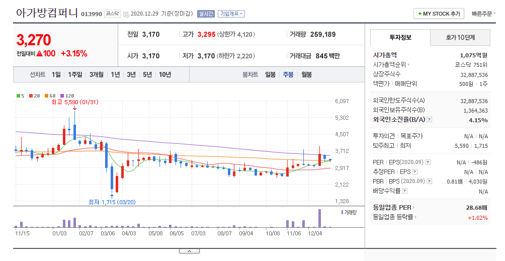Click 거래대금 value 845 백만
Screen dimensions: 505x261
point(327,56)
